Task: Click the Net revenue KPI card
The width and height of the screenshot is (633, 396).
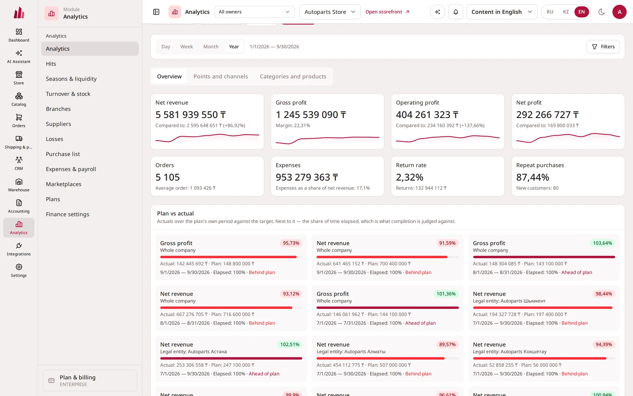Action: (x=207, y=121)
